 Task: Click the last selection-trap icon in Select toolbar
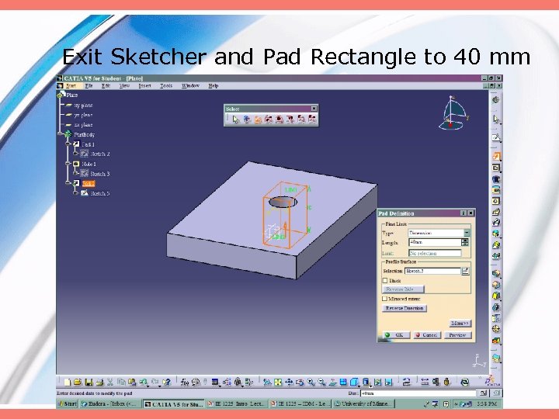312,119
